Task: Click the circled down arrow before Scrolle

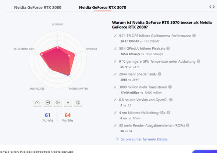Action: tap(117, 139)
